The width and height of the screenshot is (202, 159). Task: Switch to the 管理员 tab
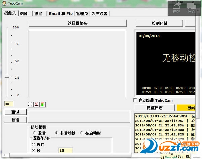pos(82,14)
